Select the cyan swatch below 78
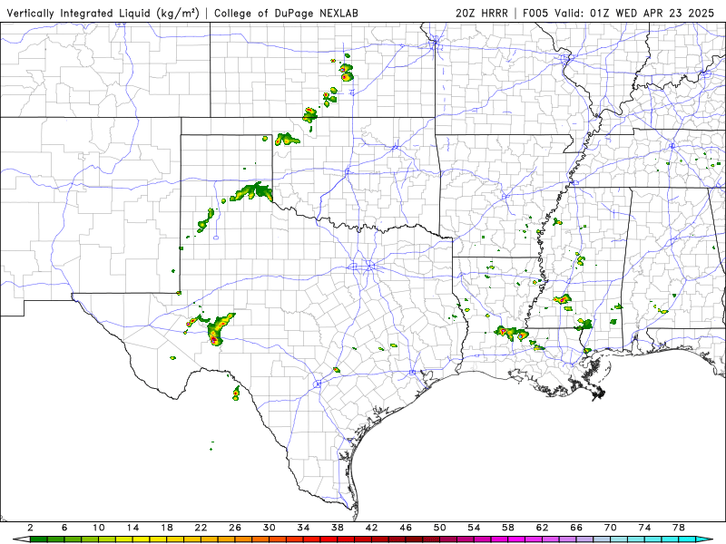 coord(687,539)
